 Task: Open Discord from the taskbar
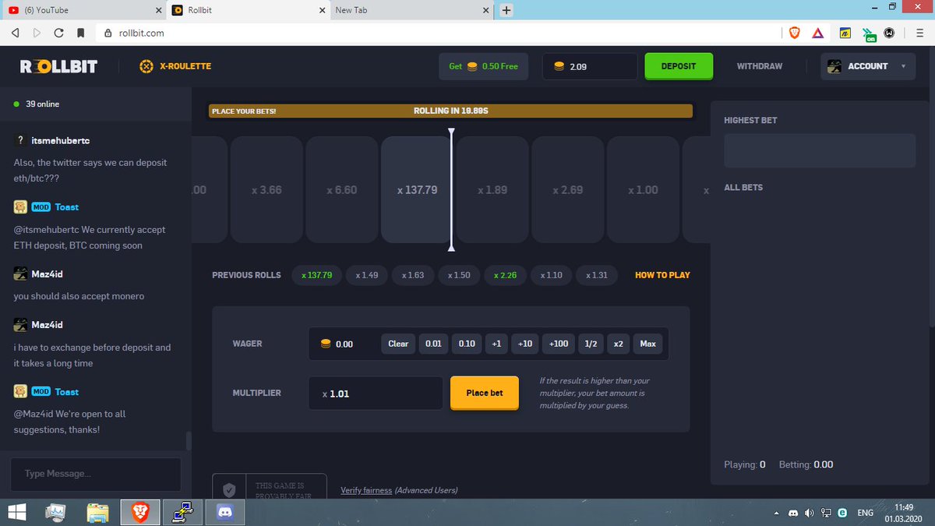225,512
